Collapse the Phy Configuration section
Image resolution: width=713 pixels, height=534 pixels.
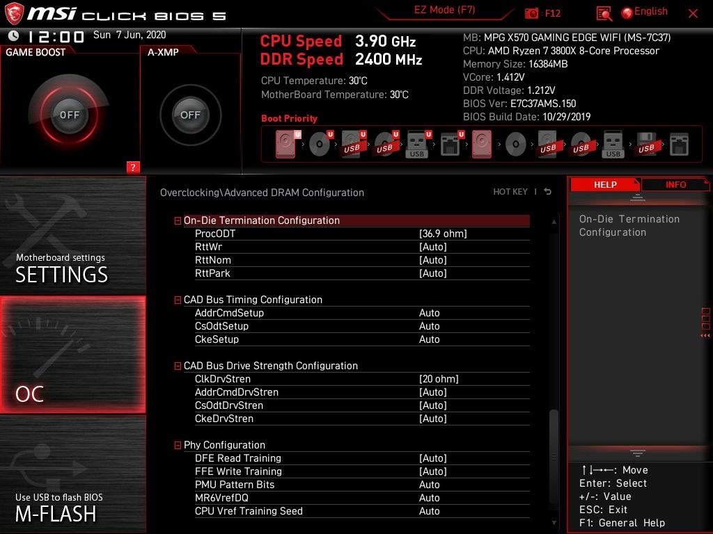click(x=178, y=446)
